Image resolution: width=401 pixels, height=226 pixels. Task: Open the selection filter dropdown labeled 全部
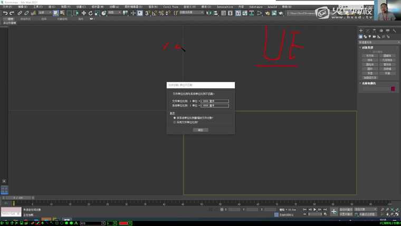pos(44,13)
